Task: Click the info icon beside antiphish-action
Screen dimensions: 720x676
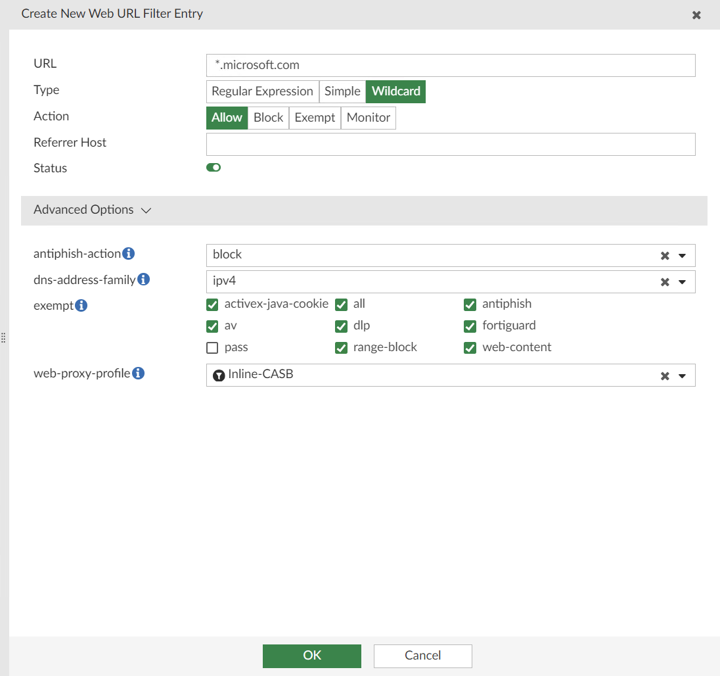Action: (129, 253)
